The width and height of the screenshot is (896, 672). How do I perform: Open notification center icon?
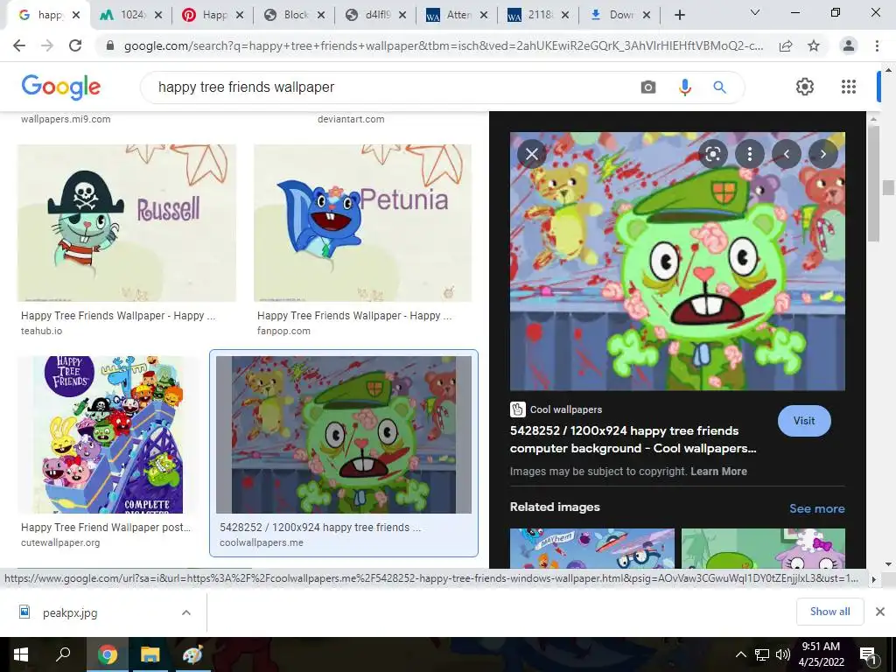pyautogui.click(x=867, y=654)
